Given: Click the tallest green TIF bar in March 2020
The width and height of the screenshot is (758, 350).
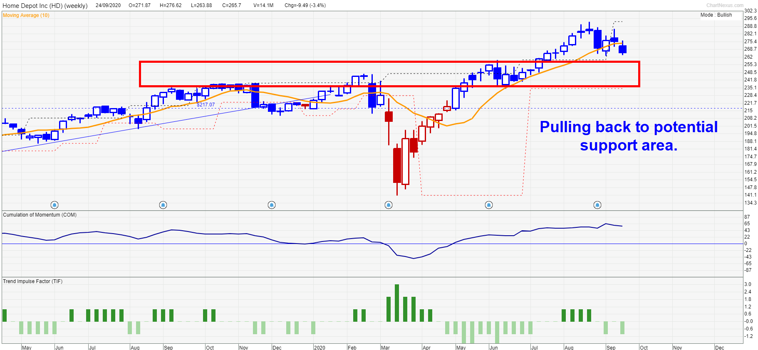Looking at the screenshot, I should [397, 303].
